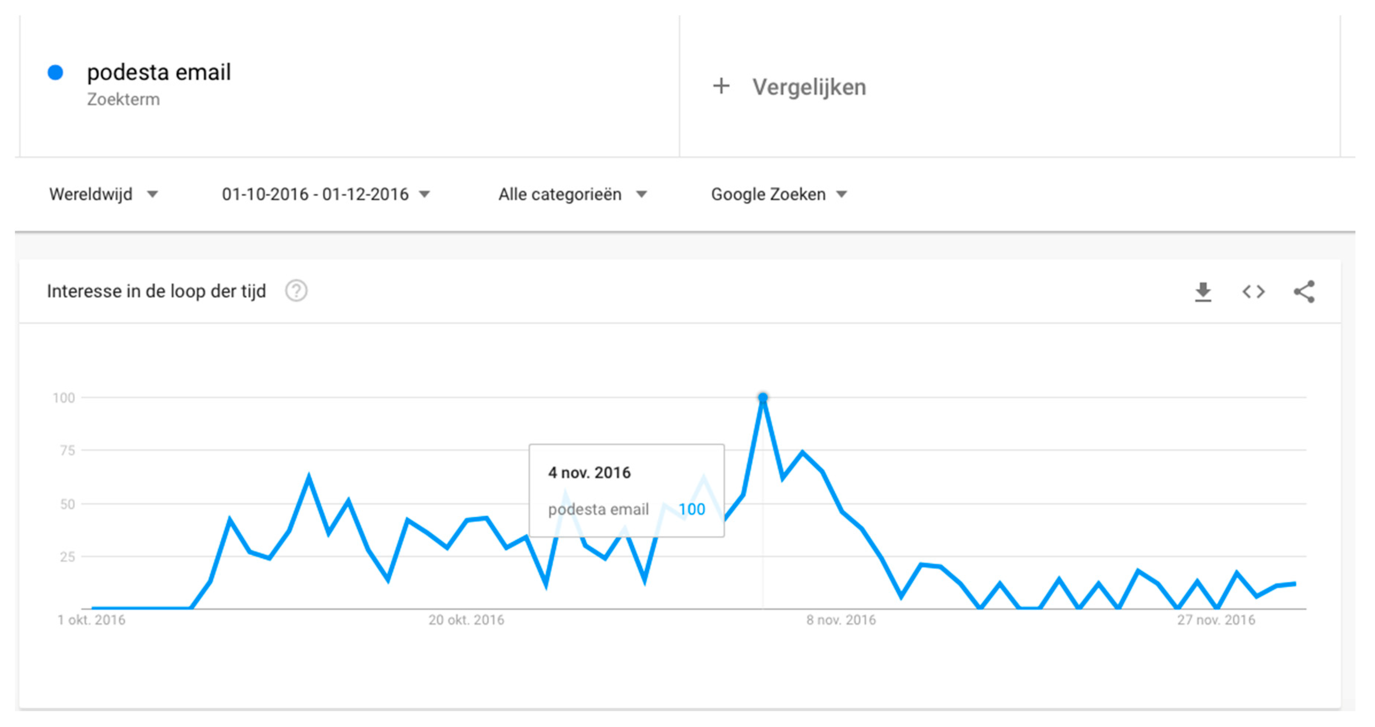Click the 20 okt. 2016 axis label
Image resolution: width=1375 pixels, height=727 pixels.
coord(466,620)
